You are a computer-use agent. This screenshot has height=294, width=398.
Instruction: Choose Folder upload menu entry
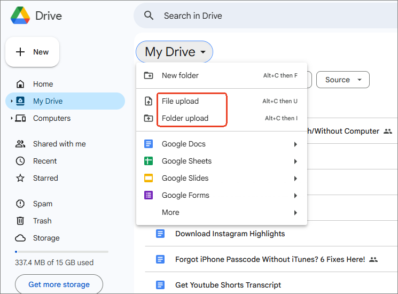(185, 118)
